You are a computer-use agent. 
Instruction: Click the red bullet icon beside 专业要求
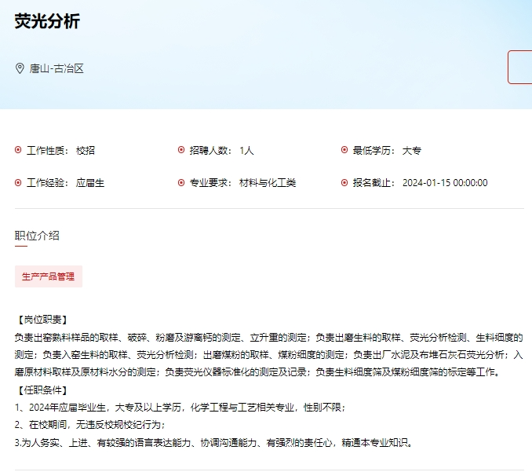[181, 183]
